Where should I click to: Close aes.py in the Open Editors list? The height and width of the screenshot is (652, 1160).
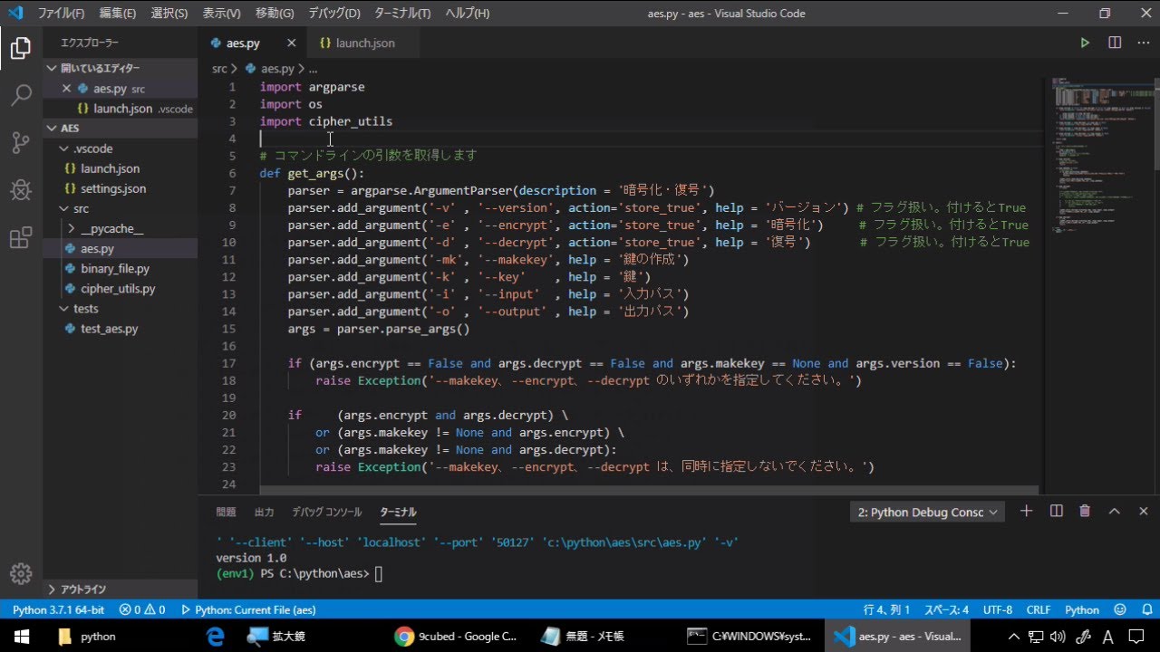(x=66, y=89)
